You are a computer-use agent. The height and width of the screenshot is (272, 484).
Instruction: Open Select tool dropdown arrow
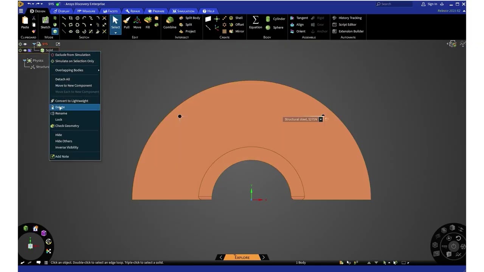click(x=115, y=33)
